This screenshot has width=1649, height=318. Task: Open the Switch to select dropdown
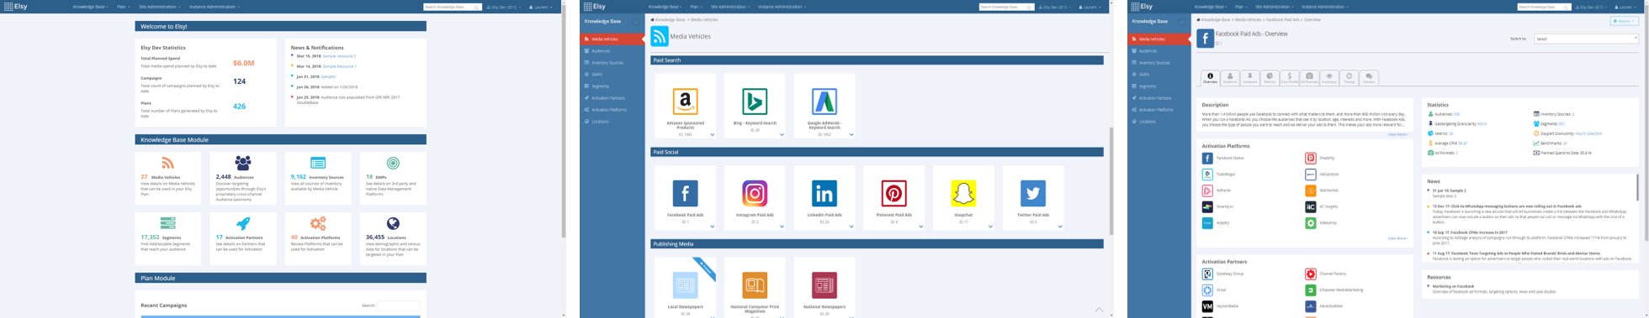1586,39
